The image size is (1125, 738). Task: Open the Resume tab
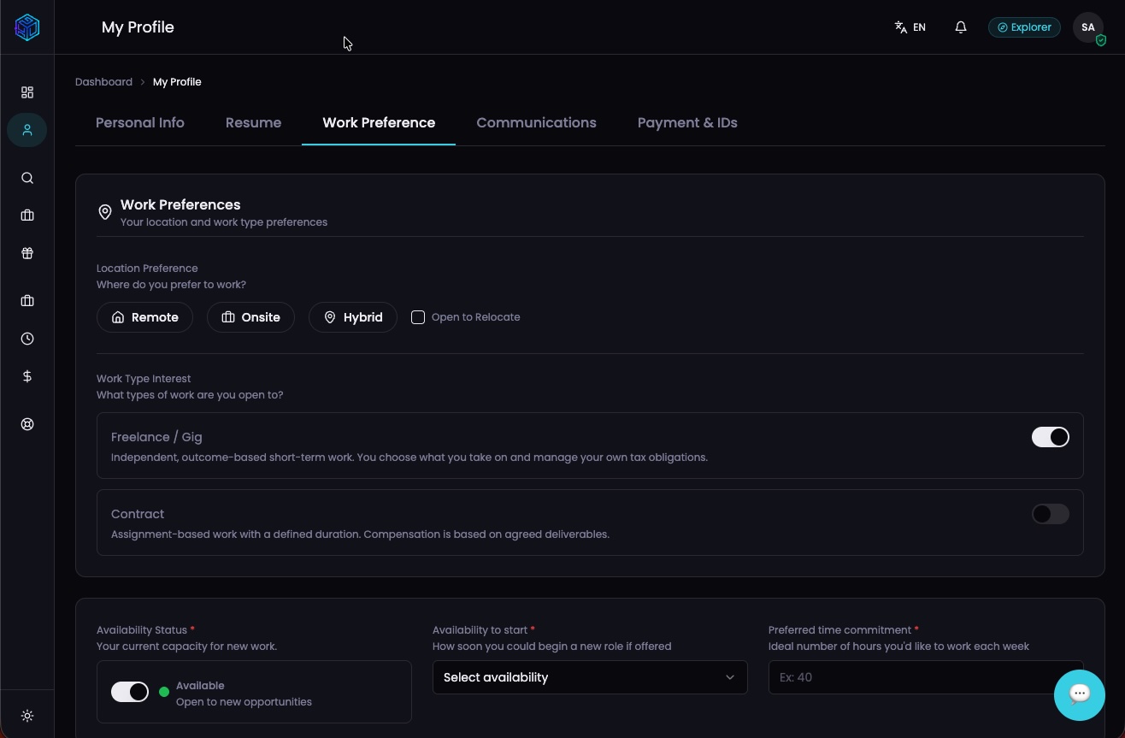pyautogui.click(x=253, y=123)
